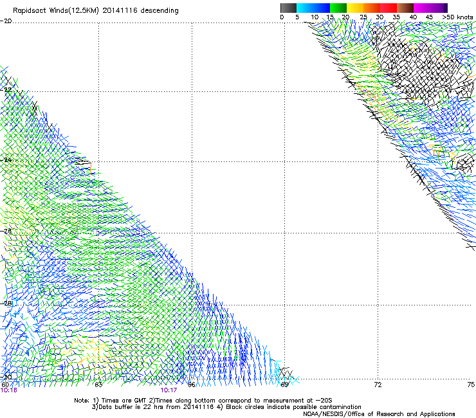476x418 pixels.
Task: Click the cyan-to-blue 5–15 knots legend gradient
Action: (x=313, y=8)
